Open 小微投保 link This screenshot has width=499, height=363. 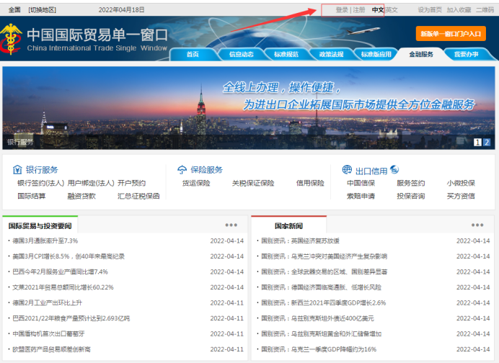point(461,183)
